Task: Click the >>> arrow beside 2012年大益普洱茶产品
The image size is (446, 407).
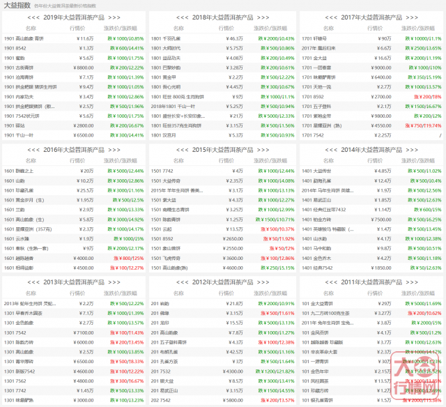Action: 263,282
